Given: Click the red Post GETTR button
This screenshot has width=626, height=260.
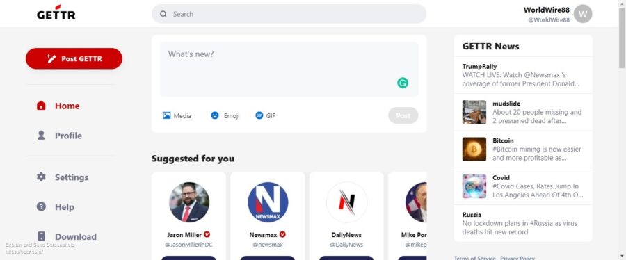Looking at the screenshot, I should coord(74,58).
